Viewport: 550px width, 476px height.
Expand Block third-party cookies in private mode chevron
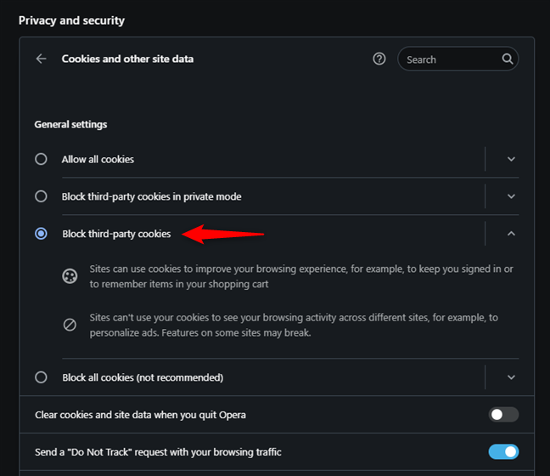pos(511,196)
